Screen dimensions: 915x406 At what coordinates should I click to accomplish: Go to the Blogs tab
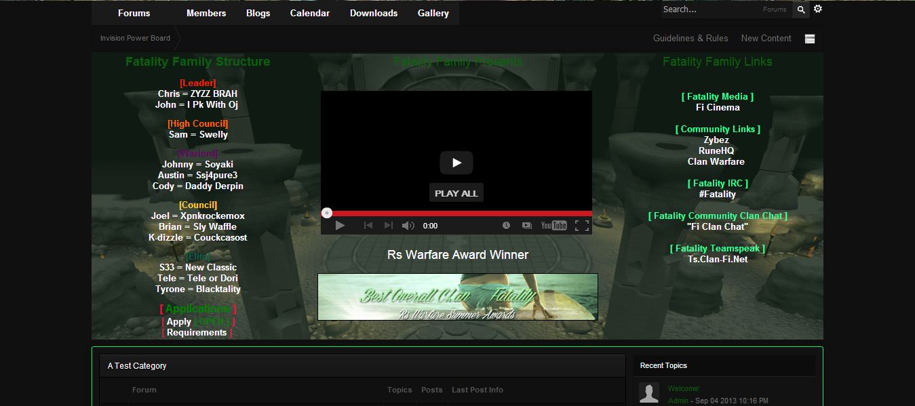(x=258, y=13)
